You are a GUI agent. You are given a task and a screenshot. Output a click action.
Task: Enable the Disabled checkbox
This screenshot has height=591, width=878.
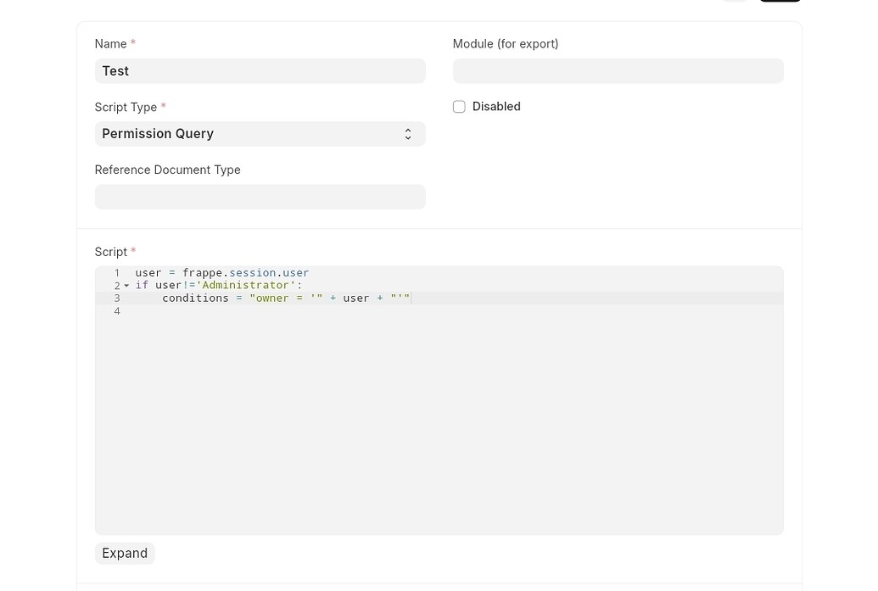[x=459, y=106]
